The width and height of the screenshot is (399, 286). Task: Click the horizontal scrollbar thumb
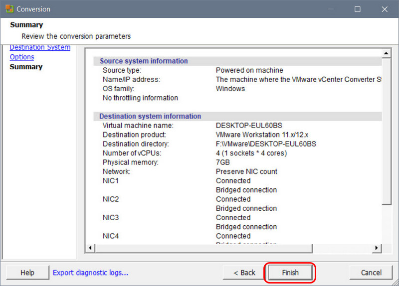(203, 248)
